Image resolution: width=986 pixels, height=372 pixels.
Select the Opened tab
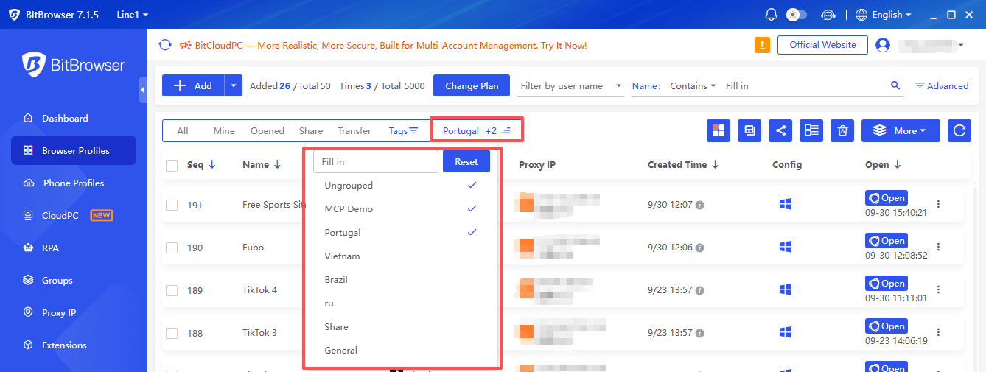coord(267,131)
